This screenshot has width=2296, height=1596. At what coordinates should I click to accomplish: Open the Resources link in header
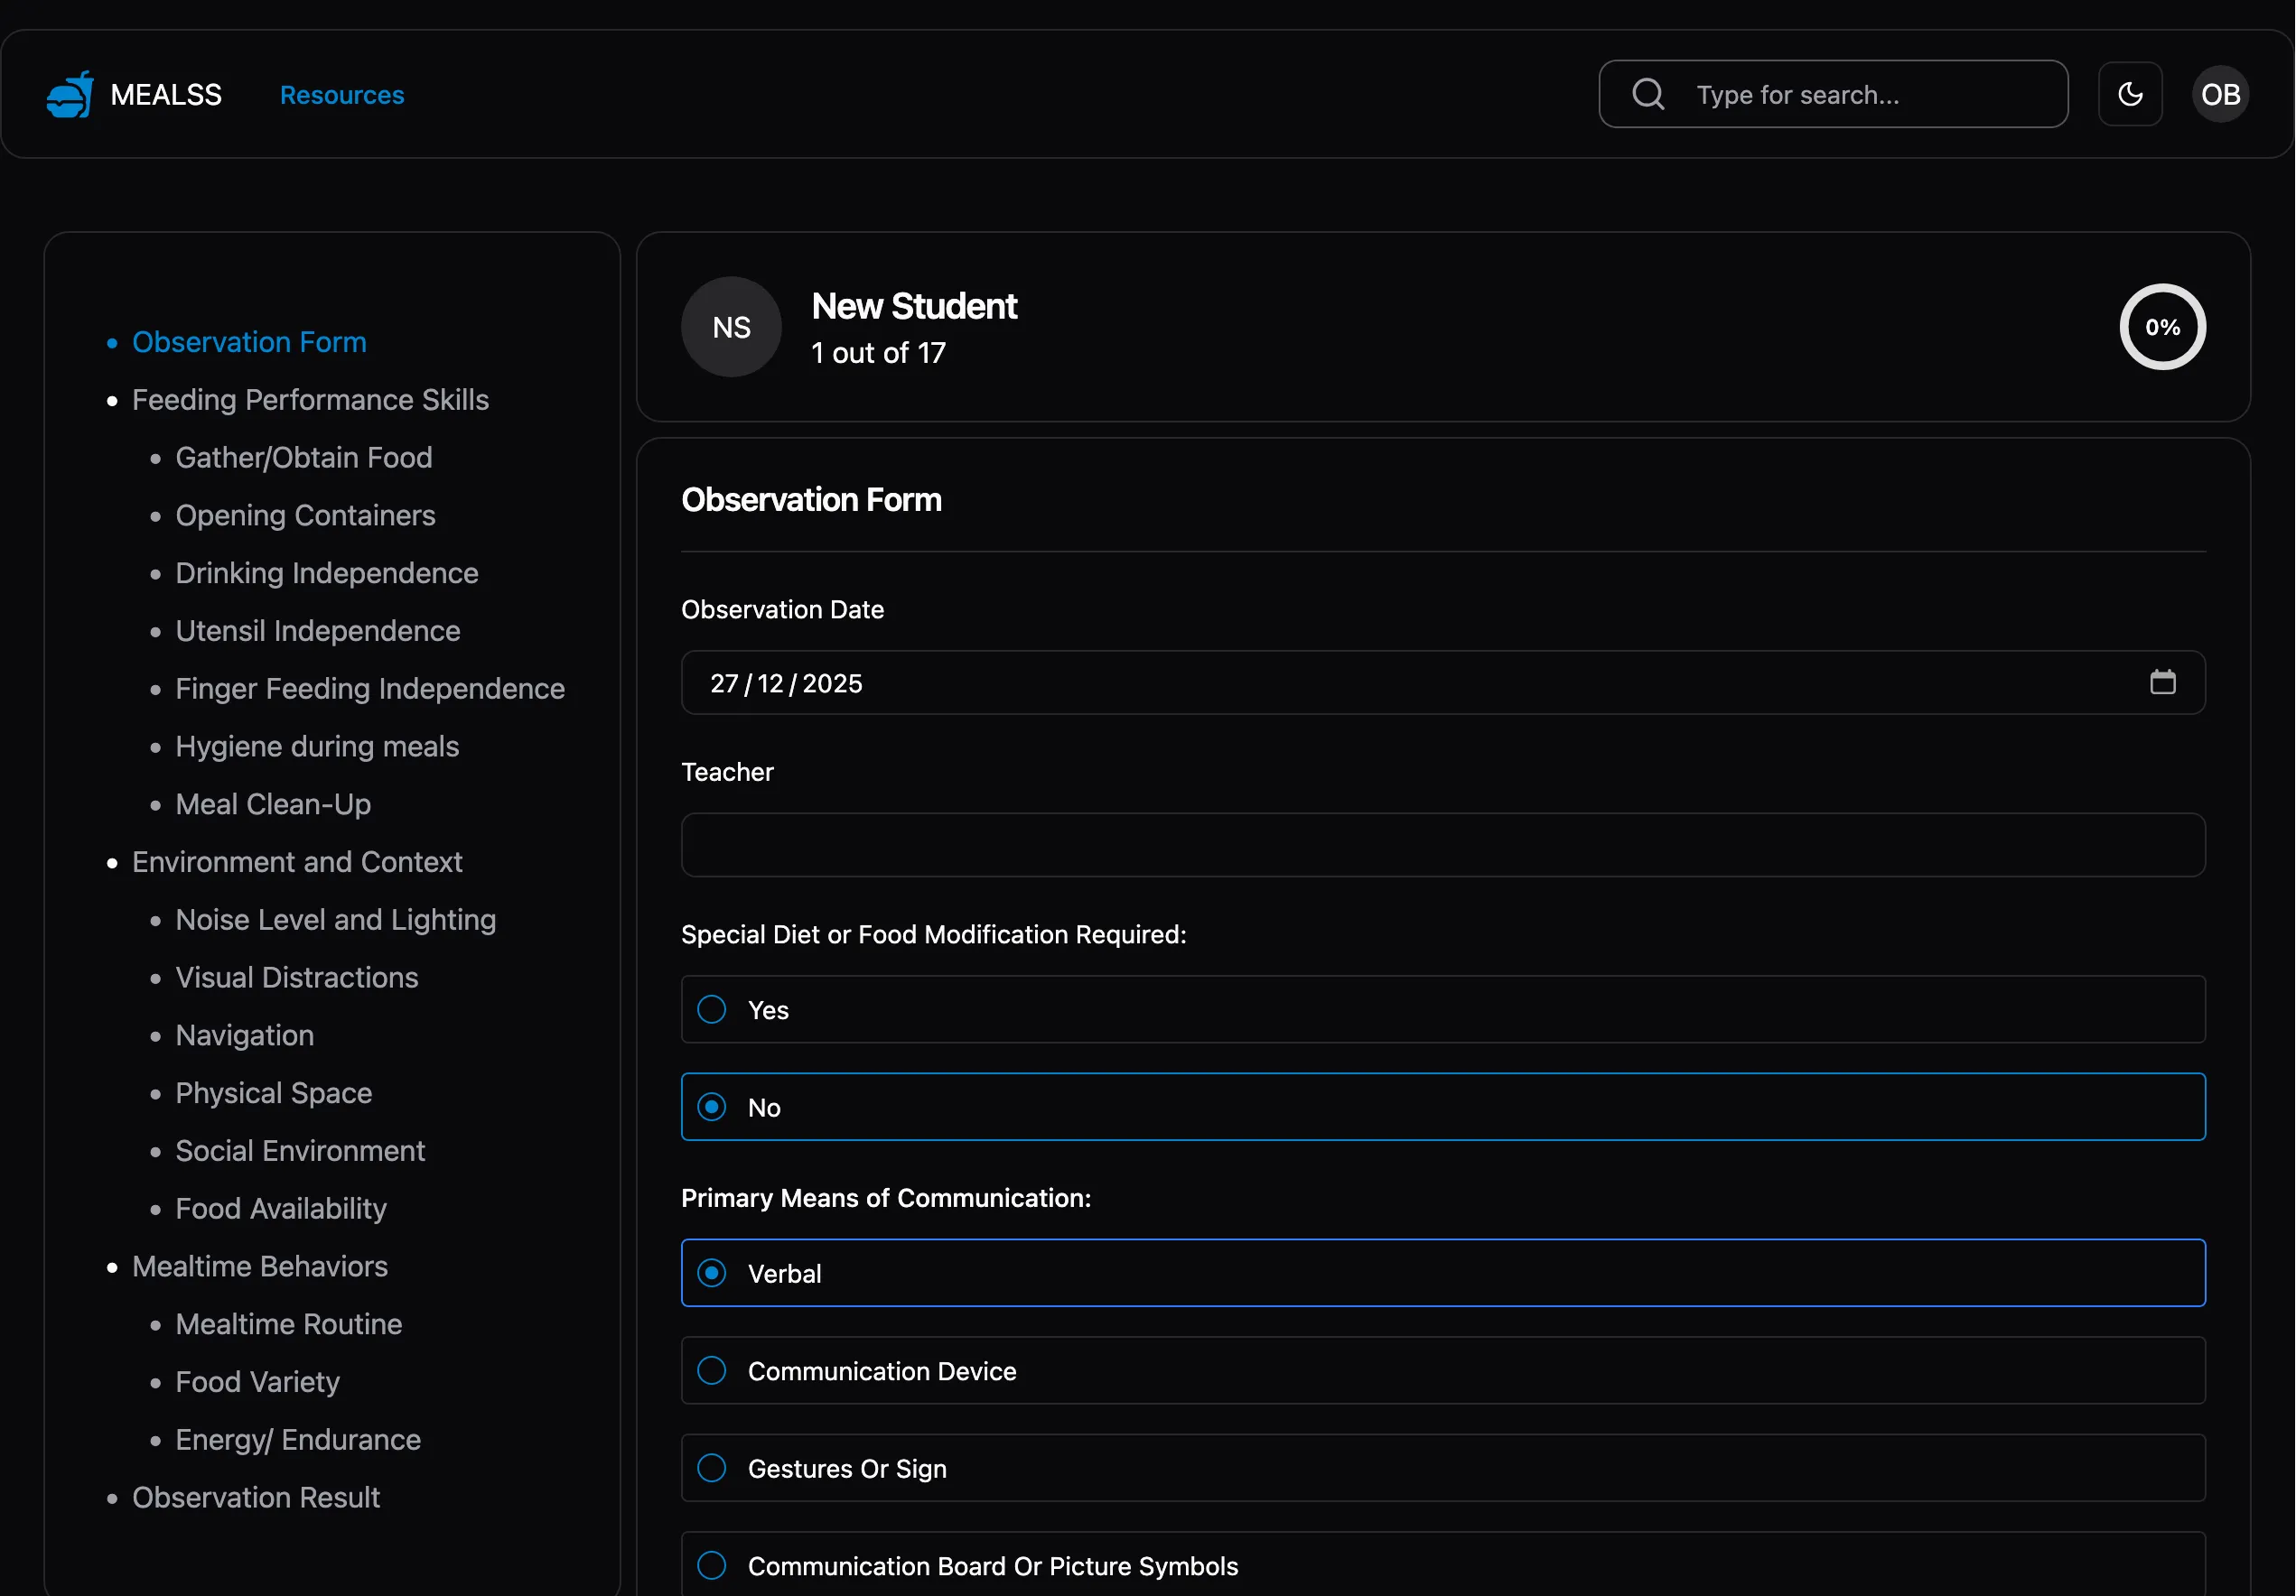[342, 95]
